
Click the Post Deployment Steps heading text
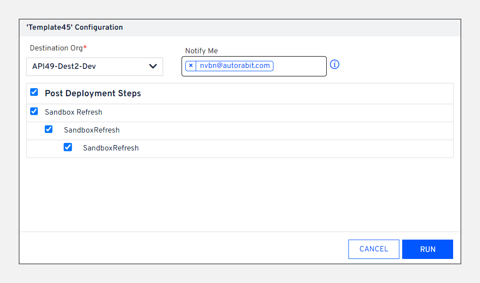(93, 93)
